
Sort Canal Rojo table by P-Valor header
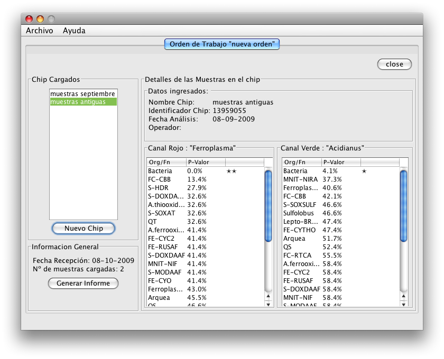[x=206, y=162]
